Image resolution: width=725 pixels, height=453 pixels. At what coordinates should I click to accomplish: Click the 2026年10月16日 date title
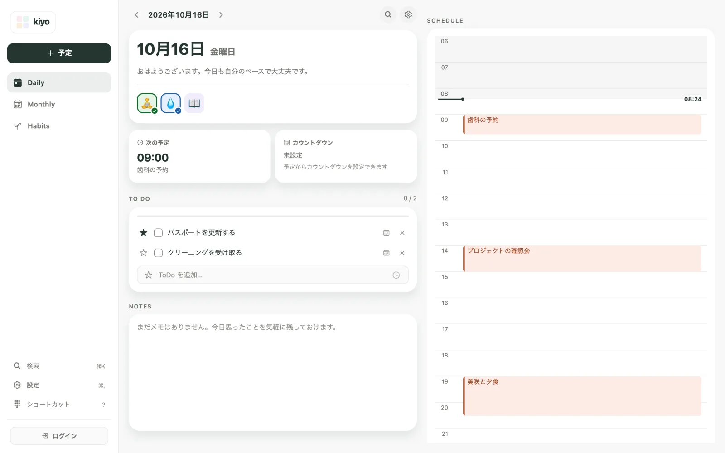(x=179, y=15)
